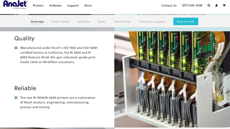Go to the Store menu item
Image resolution: width=230 pixels, height=129 pixels.
tap(88, 5)
